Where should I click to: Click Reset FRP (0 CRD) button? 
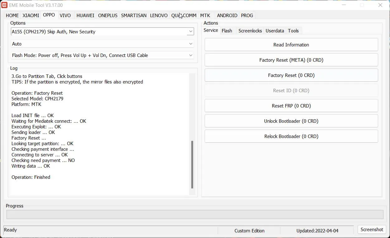[x=291, y=106]
